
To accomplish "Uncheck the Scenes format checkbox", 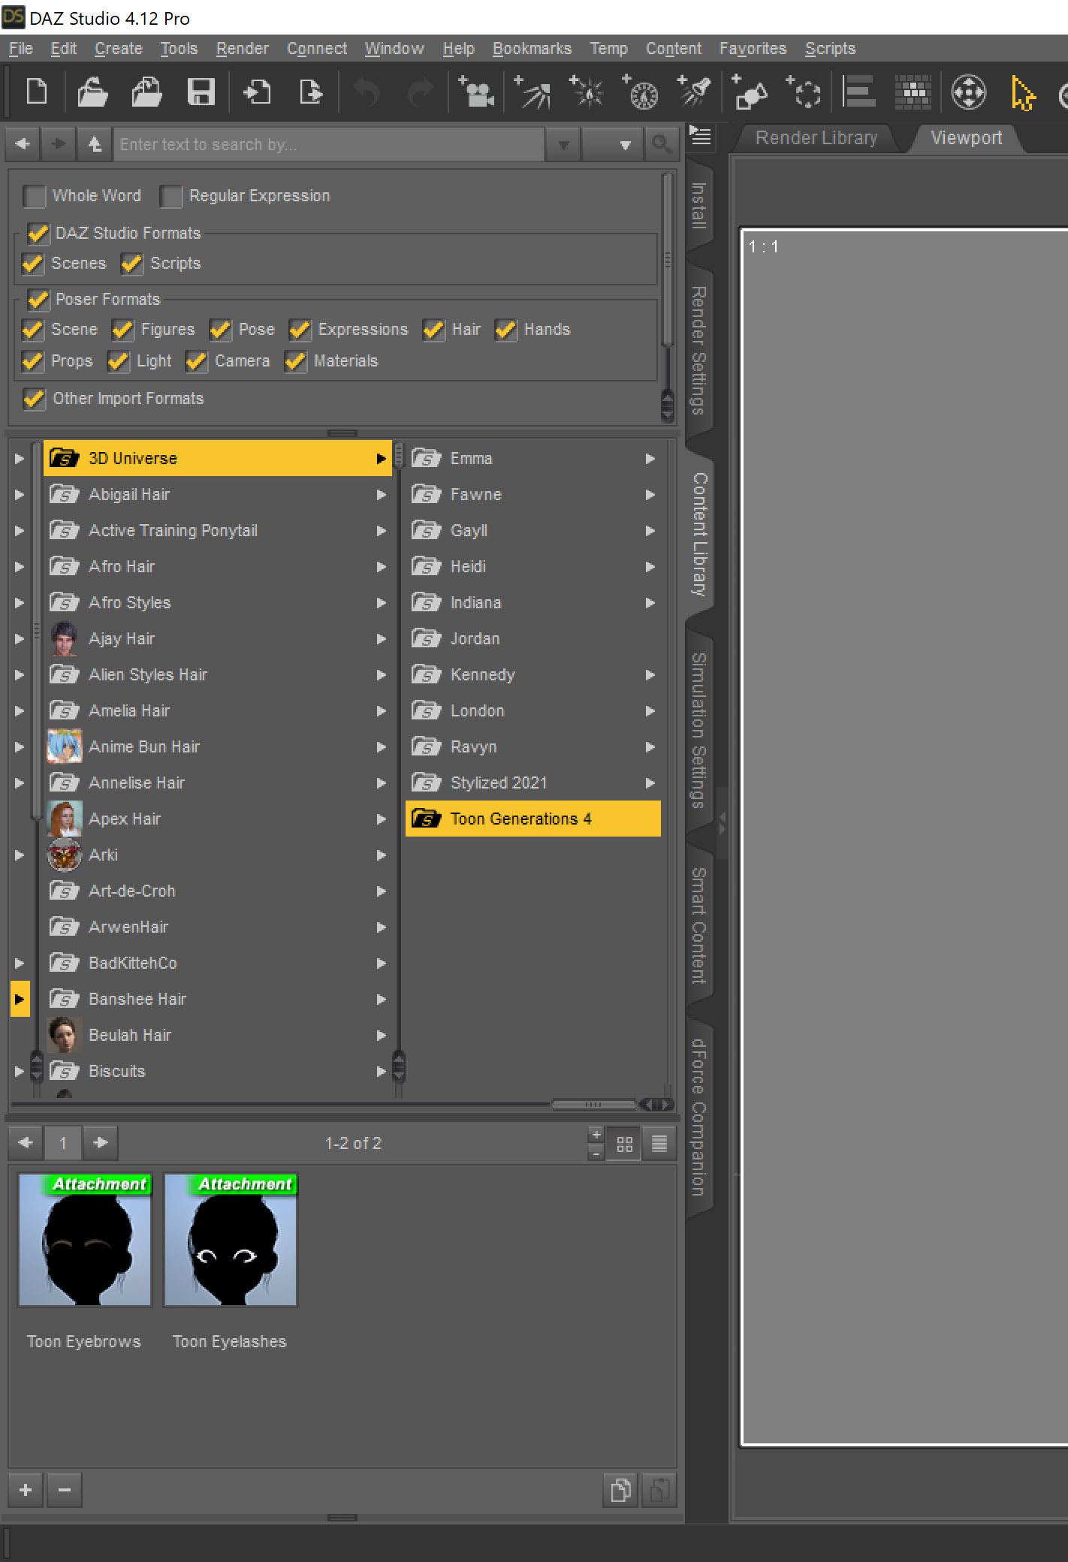I will tap(33, 264).
